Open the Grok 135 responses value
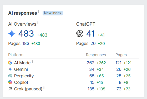The width and height of the screenshot is (147, 99). tap(91, 89)
